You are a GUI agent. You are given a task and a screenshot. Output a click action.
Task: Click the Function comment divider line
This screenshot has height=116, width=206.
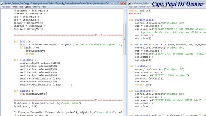coord(68,35)
